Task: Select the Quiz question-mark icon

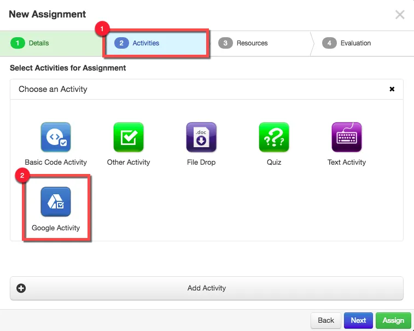Action: (x=274, y=137)
